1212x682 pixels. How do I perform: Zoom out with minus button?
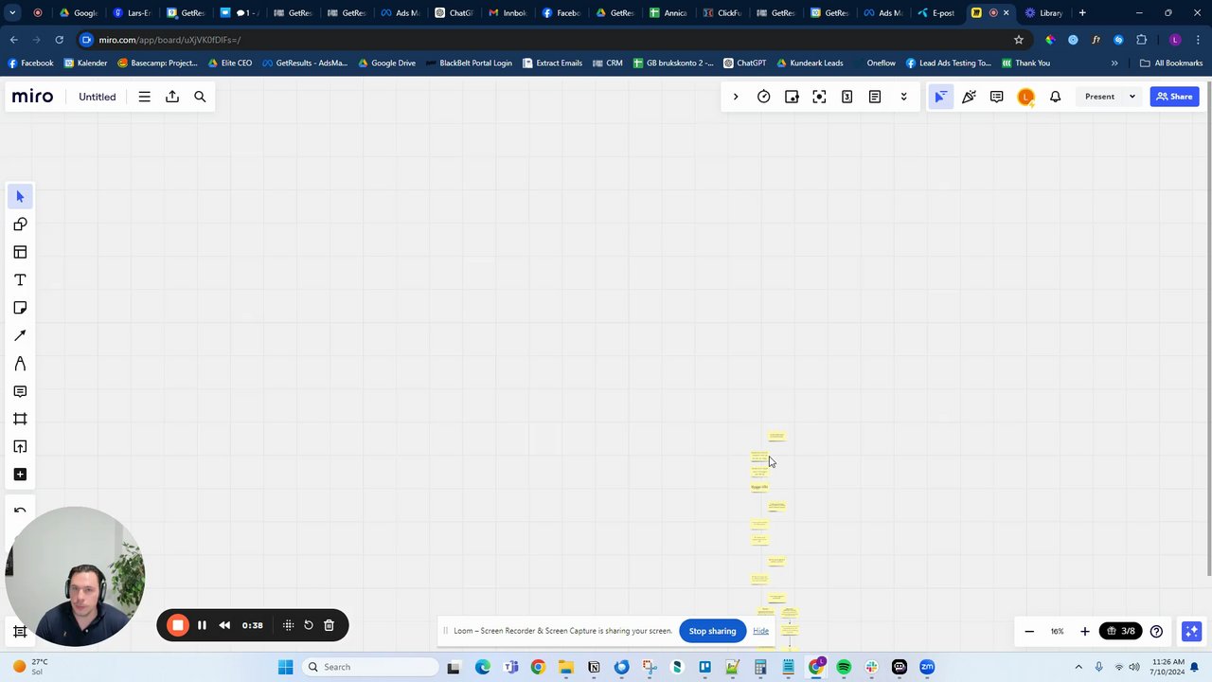[1029, 631]
